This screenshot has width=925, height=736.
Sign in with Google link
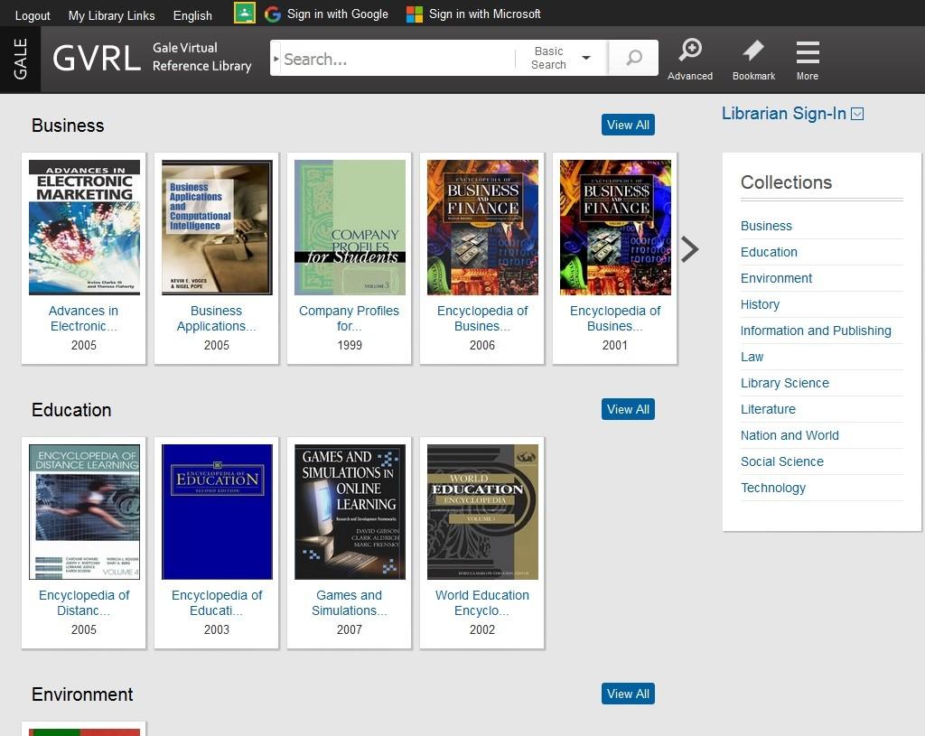[x=338, y=14]
